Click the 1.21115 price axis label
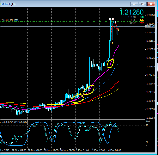The image size is (158, 155). point(150,41)
